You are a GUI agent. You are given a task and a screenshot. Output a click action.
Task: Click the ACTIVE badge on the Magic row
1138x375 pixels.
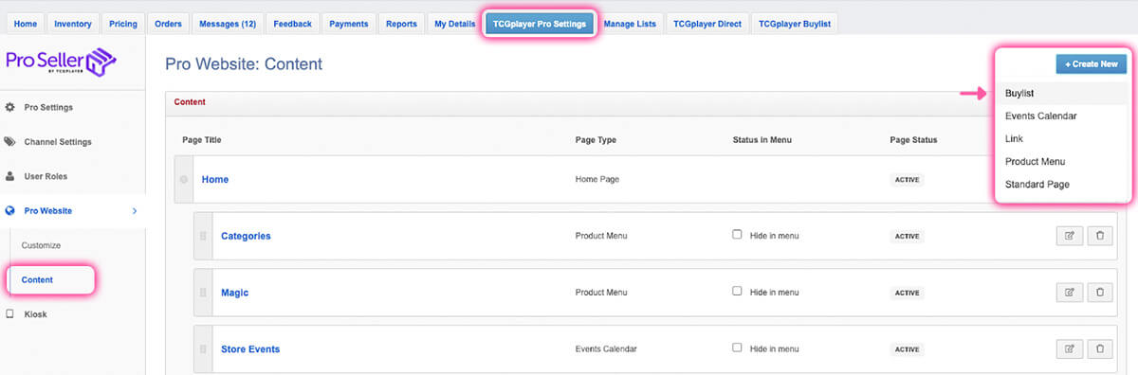click(x=908, y=293)
